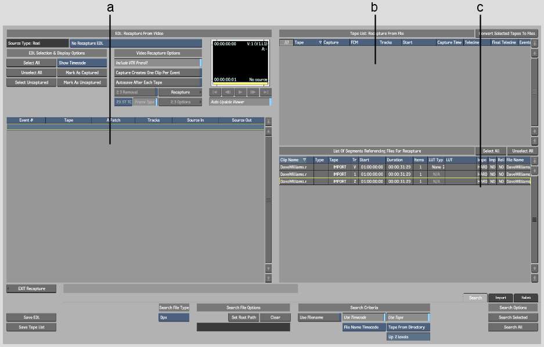This screenshot has width=544, height=347.
Task: Click the EXIT Recapture button
Action: pyautogui.click(x=32, y=288)
